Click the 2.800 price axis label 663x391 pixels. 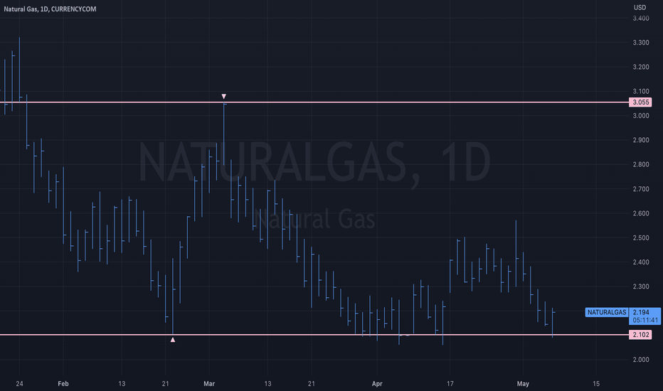coord(640,164)
